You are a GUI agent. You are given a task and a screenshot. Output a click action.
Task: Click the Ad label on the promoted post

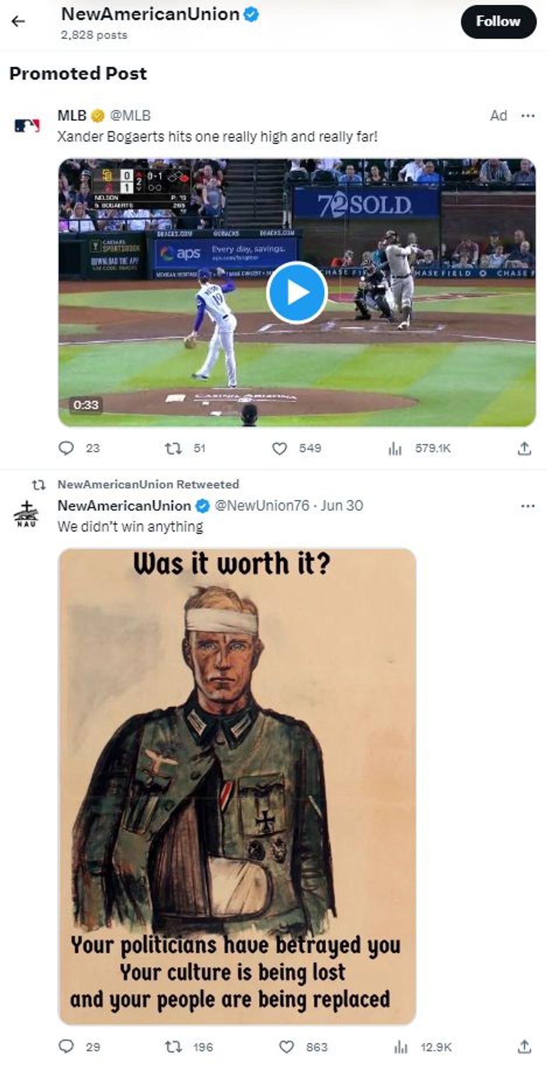[x=497, y=116]
